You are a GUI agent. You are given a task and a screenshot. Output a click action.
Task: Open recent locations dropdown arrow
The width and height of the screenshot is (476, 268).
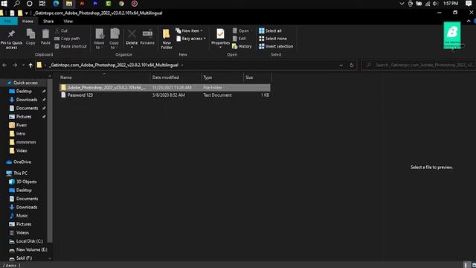pyautogui.click(x=23, y=65)
